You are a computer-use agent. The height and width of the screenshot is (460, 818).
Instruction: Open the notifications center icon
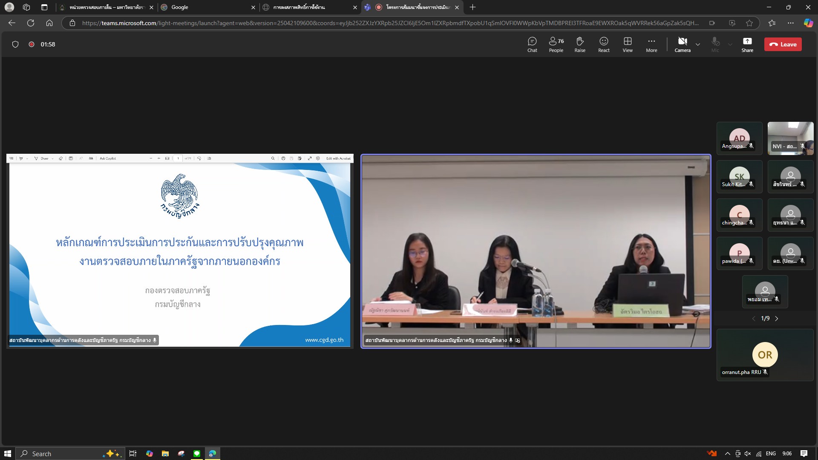(x=804, y=454)
